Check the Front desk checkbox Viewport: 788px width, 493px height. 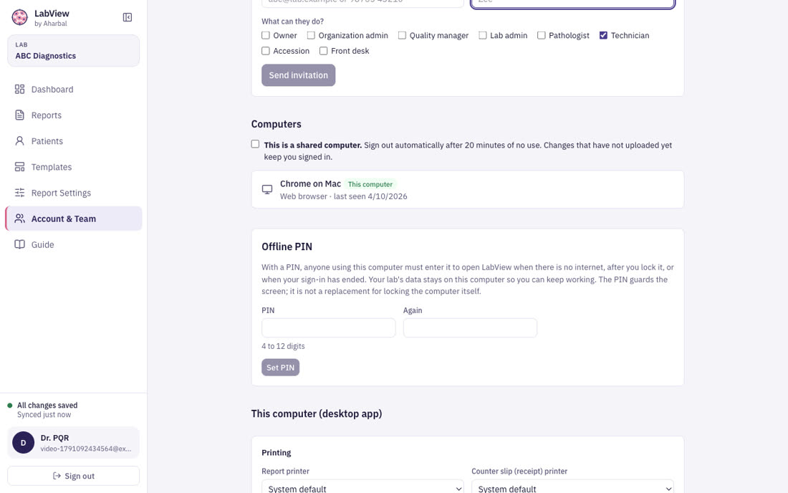click(324, 51)
